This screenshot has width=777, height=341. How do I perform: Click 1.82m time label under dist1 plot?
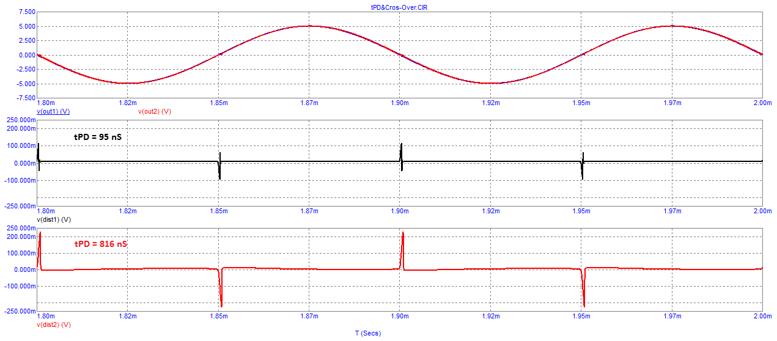pos(127,211)
